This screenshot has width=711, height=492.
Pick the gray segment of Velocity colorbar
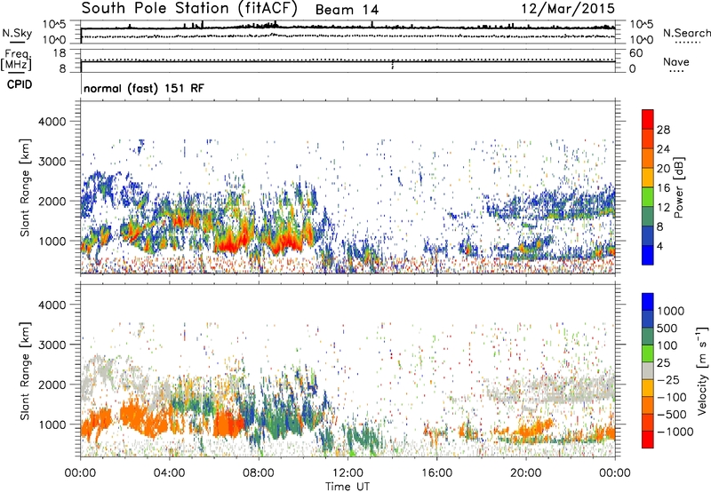pyautogui.click(x=648, y=371)
